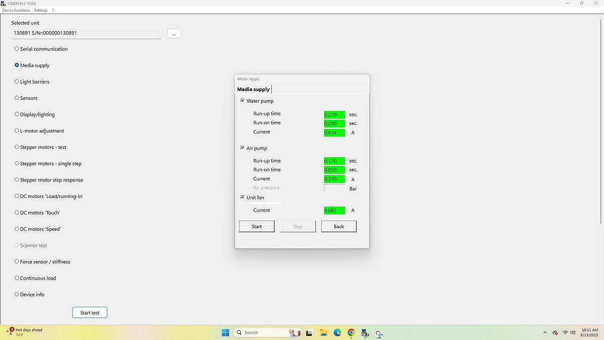Open Google Chrome from taskbar

point(351,332)
